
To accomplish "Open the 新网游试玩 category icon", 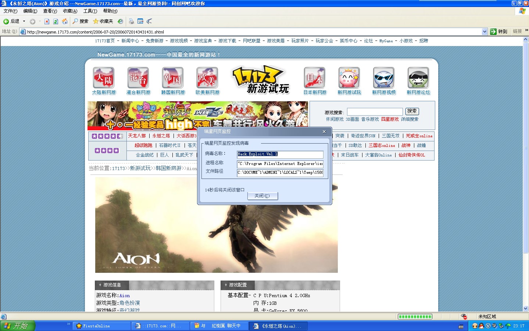I will coord(349,78).
